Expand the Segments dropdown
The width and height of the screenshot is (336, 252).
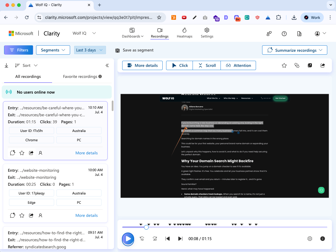click(x=53, y=50)
